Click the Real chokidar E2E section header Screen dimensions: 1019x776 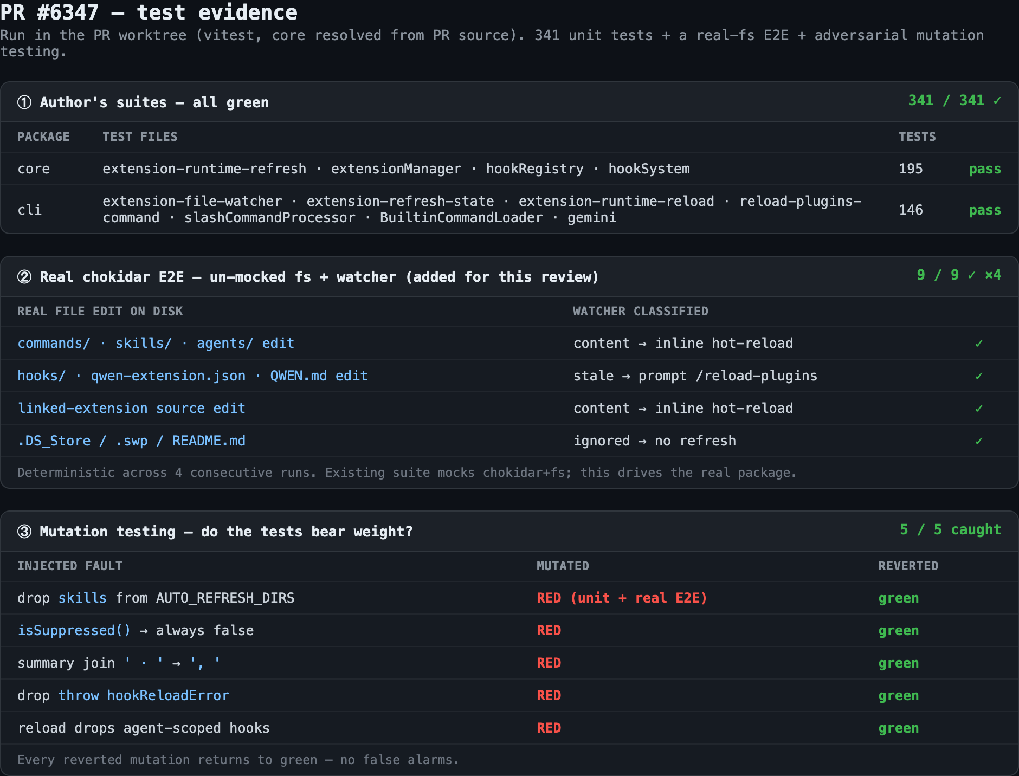point(319,277)
